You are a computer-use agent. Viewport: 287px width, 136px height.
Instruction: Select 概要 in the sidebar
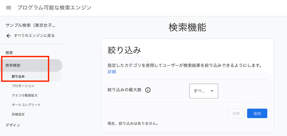tap(9, 53)
